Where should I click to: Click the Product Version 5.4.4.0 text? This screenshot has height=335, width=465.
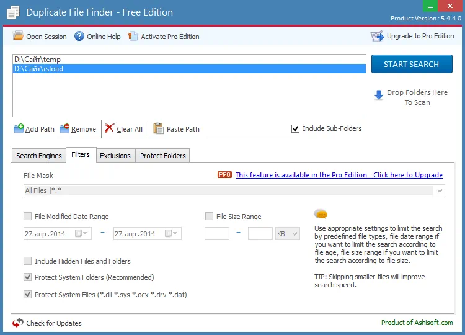(x=426, y=19)
